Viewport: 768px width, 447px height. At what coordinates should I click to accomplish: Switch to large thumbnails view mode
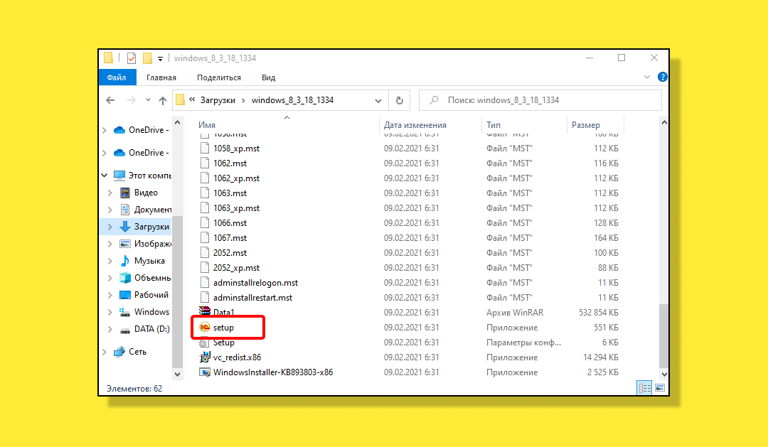pos(660,388)
